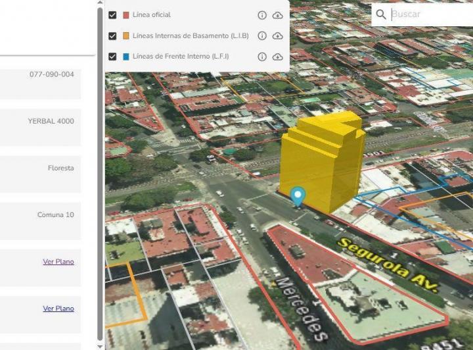Open the second Ver Plano link
Viewport: 473px width, 350px height.
58,309
